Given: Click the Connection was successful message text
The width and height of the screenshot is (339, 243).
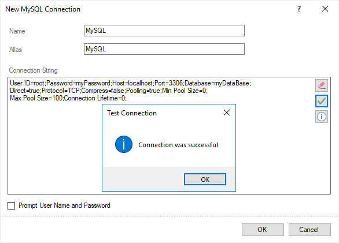Looking at the screenshot, I should pos(178,145).
